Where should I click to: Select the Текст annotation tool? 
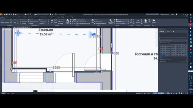pyautogui.click(x=52, y=21)
